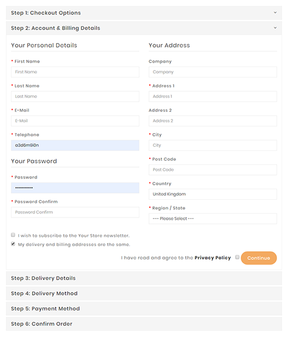
Task: Toggle the Step 2 Account & Billing chevron
Action: (x=275, y=28)
